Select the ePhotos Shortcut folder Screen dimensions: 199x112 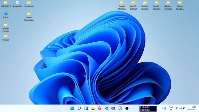(168, 5)
